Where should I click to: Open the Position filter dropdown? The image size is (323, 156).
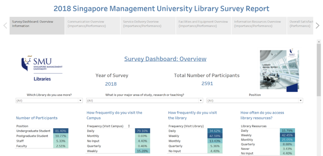coord(255,100)
